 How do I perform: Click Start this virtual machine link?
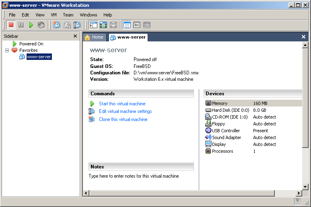click(x=122, y=104)
